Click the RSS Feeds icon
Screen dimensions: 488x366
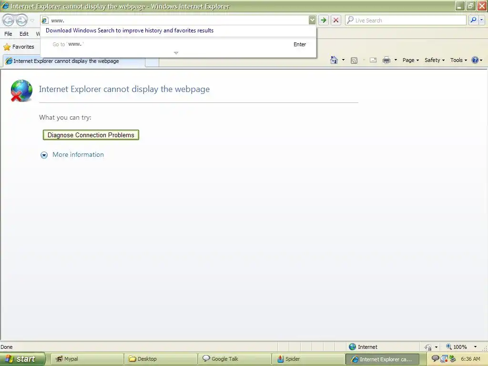(x=354, y=61)
